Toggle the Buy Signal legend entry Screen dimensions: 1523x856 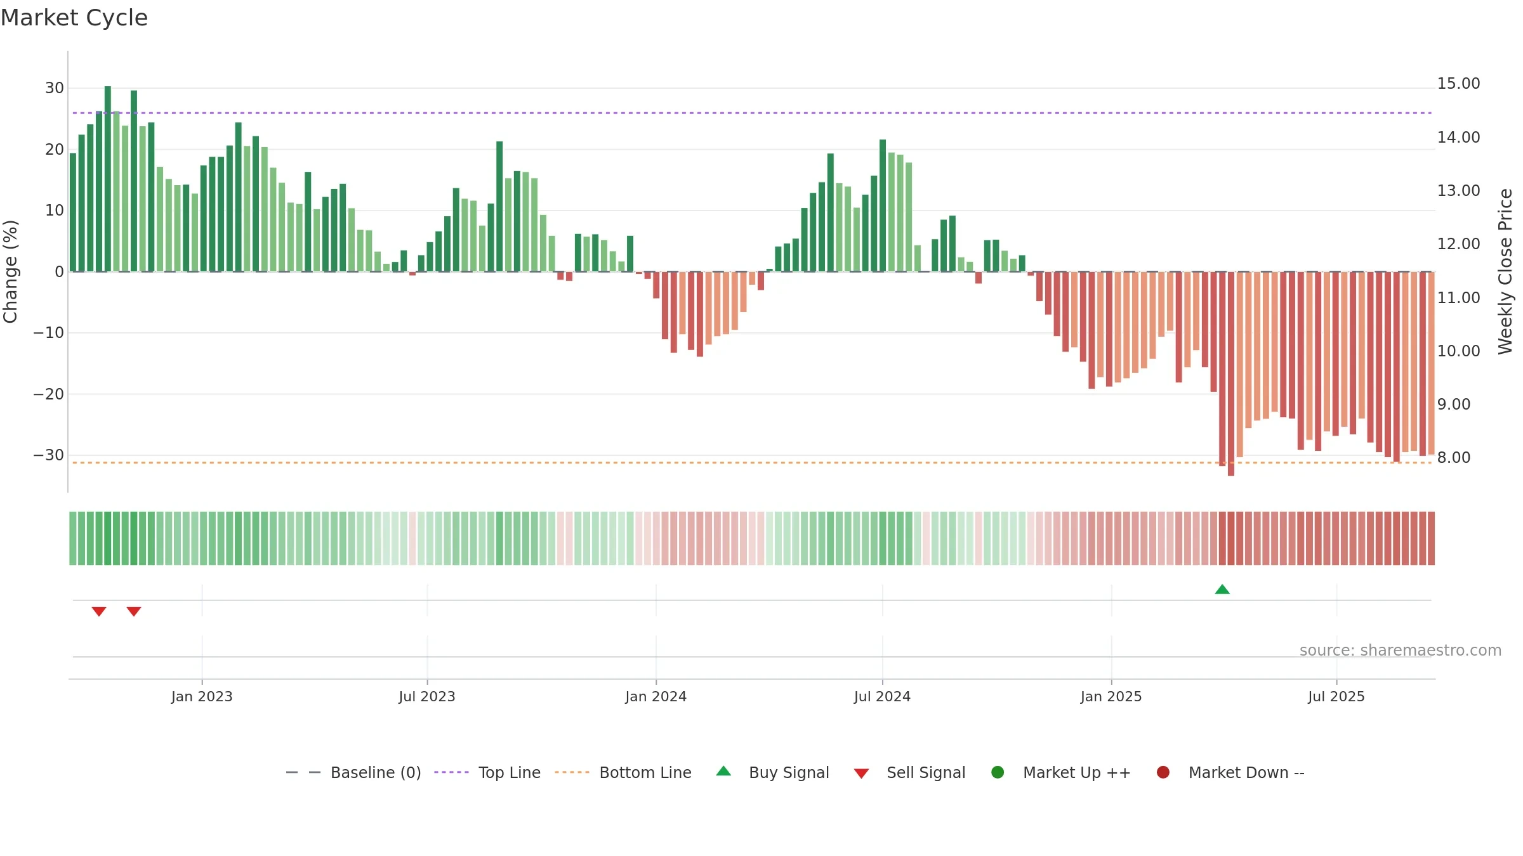(x=772, y=772)
